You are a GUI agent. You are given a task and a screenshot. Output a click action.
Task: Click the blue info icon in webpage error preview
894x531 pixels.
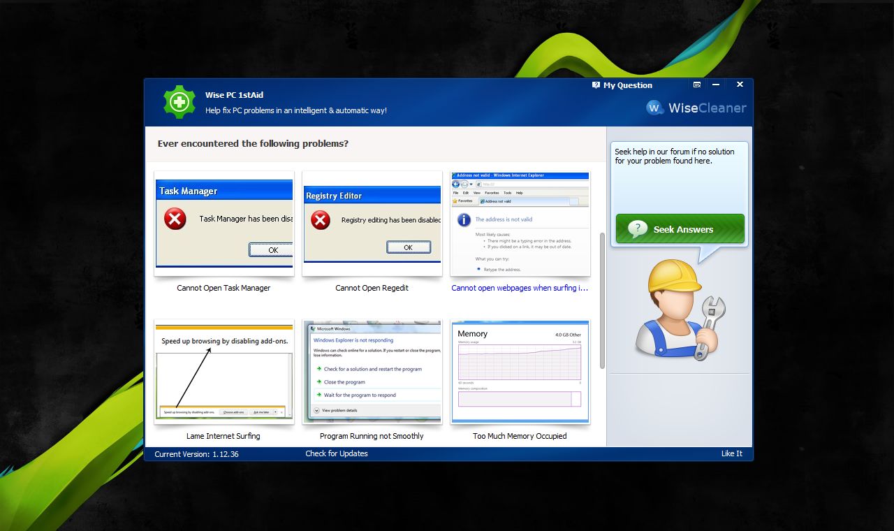[465, 219]
